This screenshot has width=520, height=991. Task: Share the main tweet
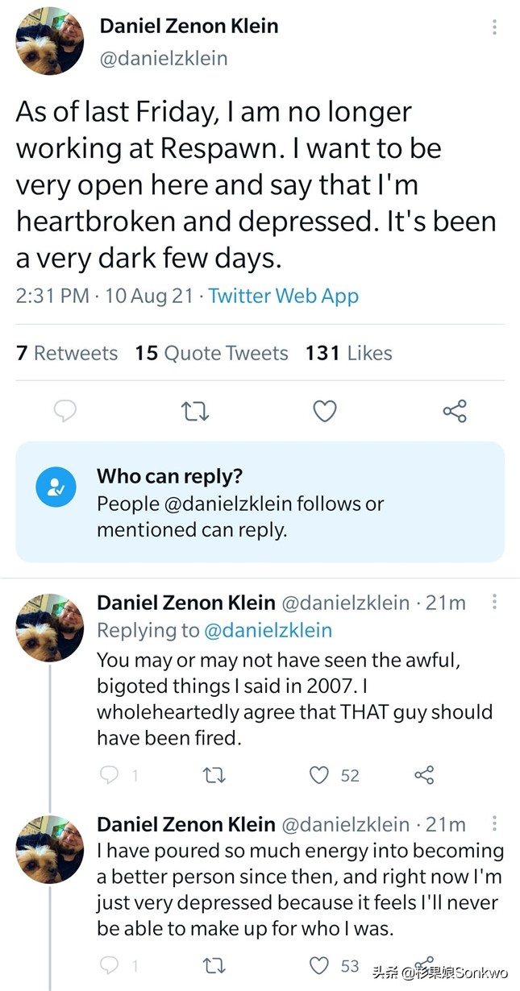point(455,412)
